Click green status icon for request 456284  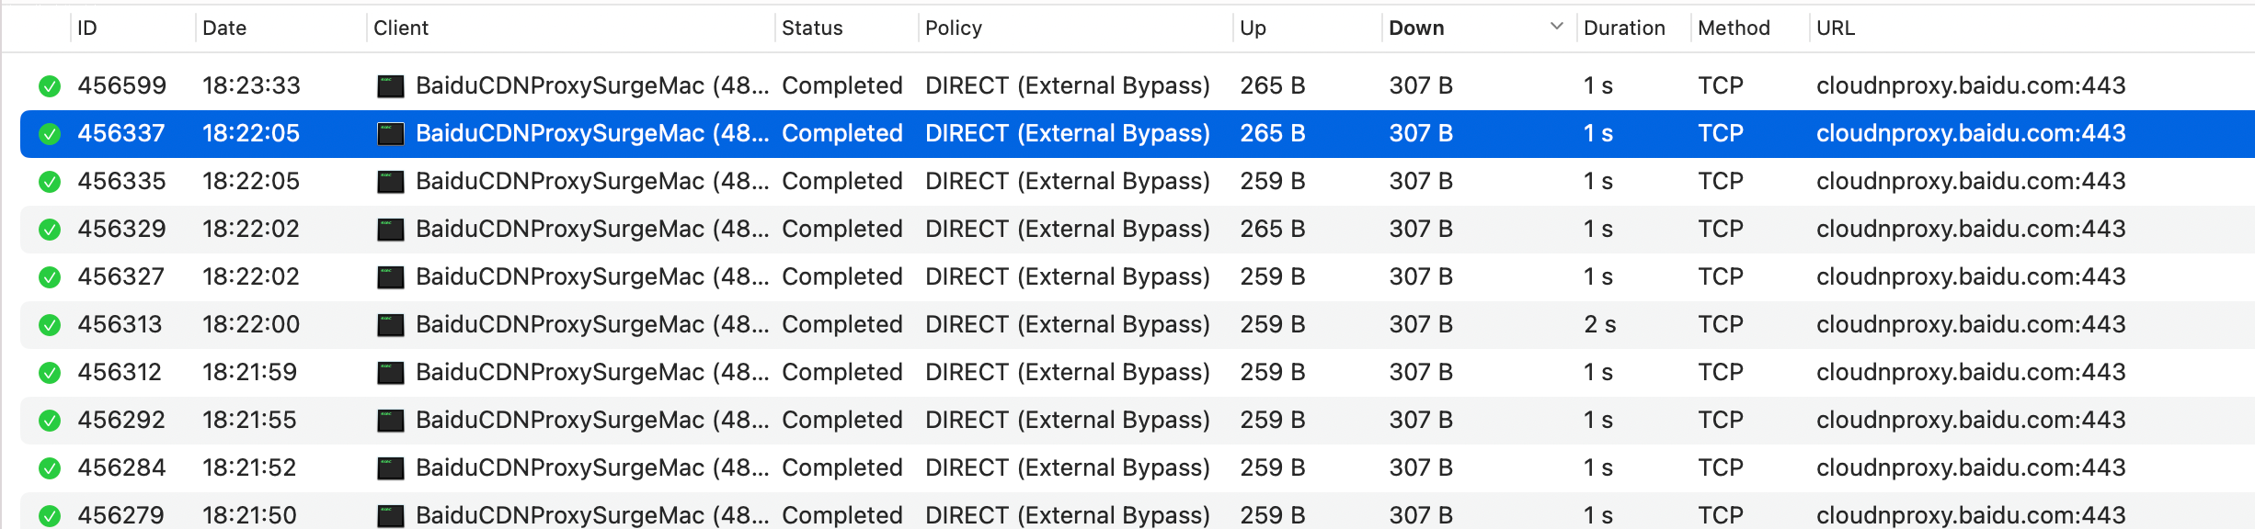point(50,468)
